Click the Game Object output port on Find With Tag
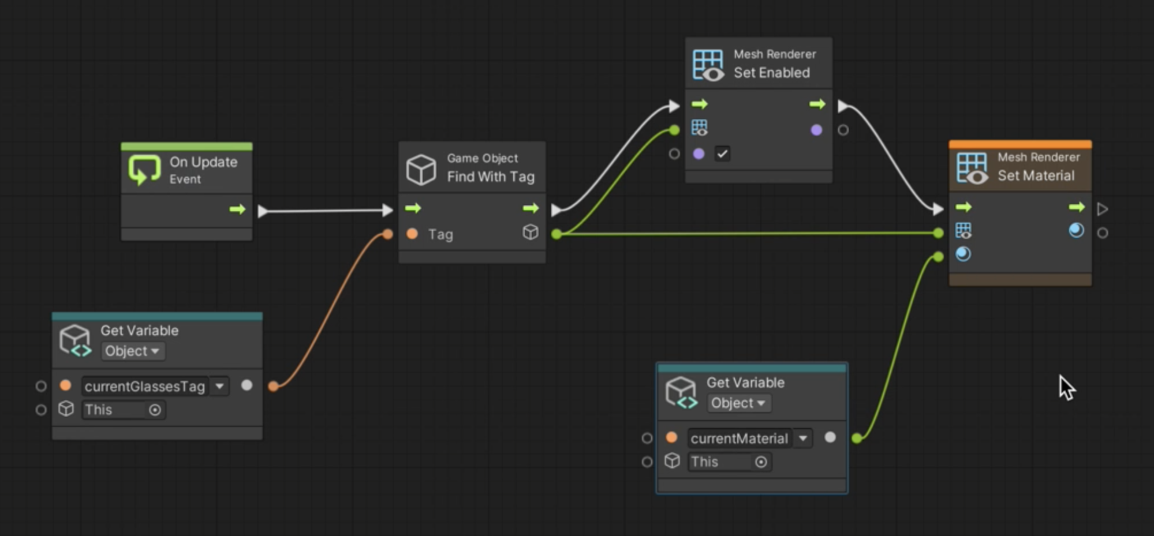Screen dimensions: 1154x536 pyautogui.click(x=531, y=233)
